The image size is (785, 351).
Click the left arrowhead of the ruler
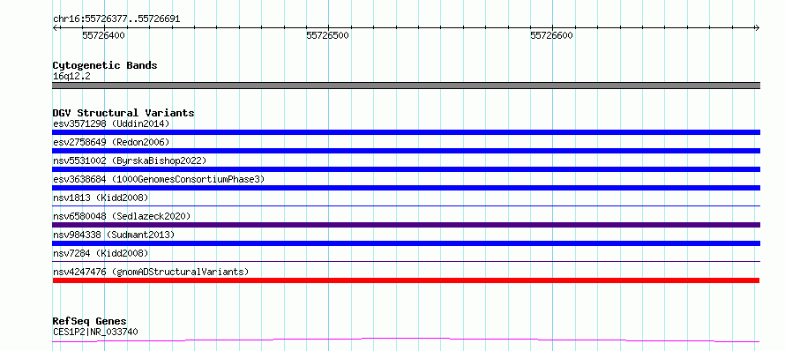55,27
